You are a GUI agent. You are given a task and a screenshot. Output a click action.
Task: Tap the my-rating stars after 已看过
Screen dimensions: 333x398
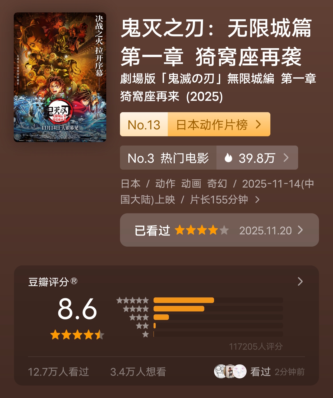tap(202, 230)
